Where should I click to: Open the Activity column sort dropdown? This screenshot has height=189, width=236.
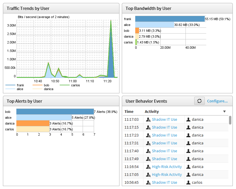(x=224, y=111)
